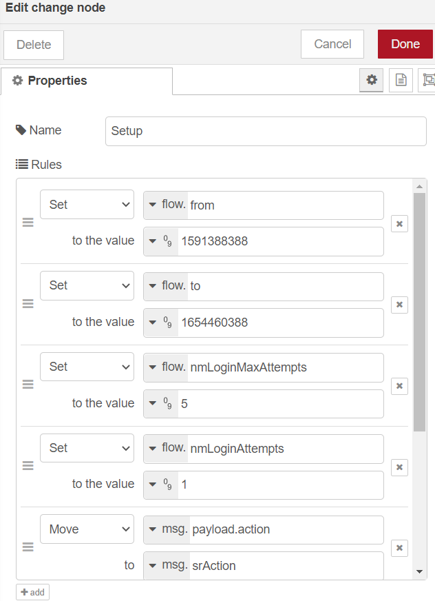The height and width of the screenshot is (601, 435).
Task: Click the Name input field containing Setup
Action: click(x=266, y=131)
